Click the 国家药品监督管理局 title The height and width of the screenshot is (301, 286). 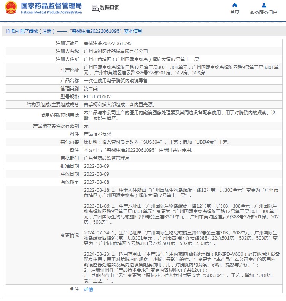pos(51,6)
